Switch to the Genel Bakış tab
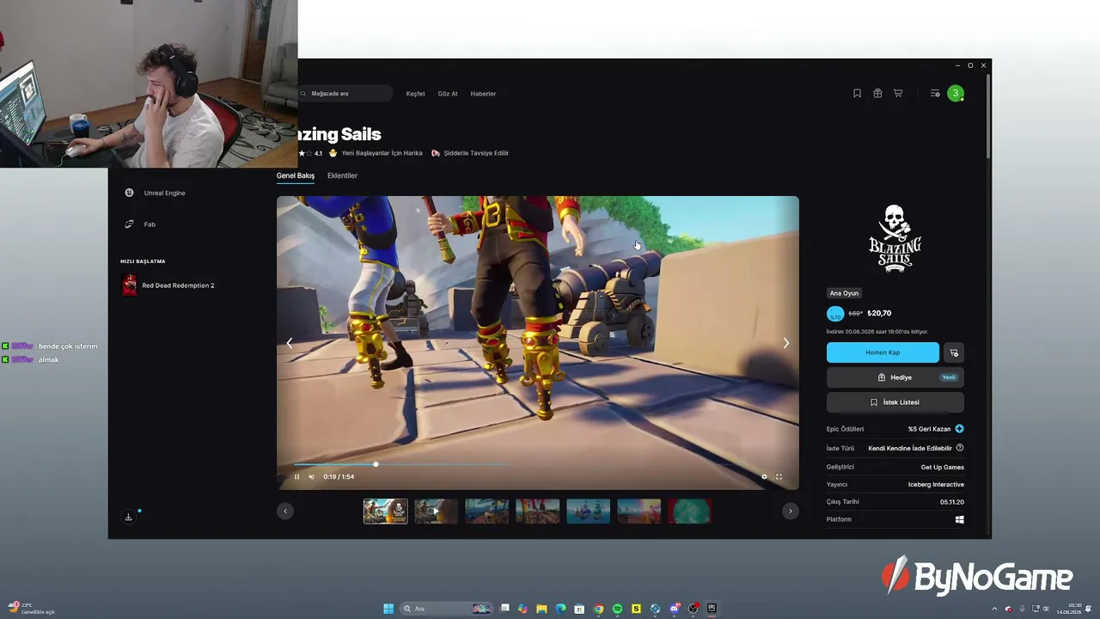 296,175
